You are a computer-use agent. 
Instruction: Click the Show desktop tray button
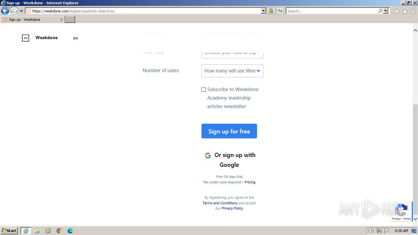[x=414, y=231]
